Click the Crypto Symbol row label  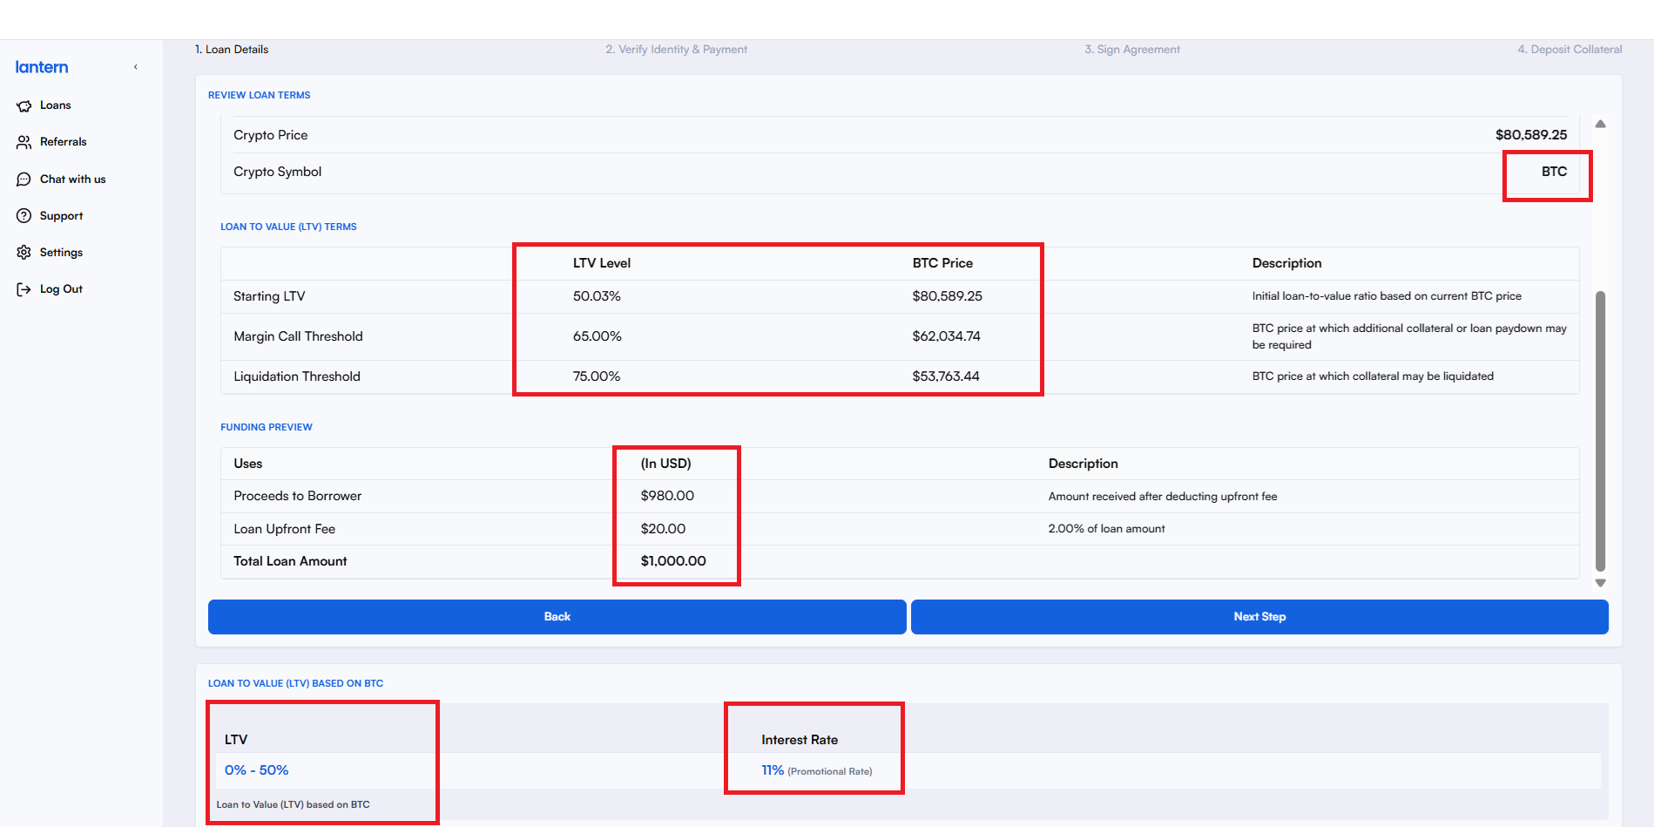pyautogui.click(x=277, y=172)
